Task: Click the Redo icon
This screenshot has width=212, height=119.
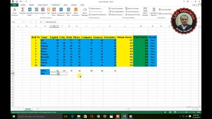Action: pyautogui.click(x=26, y=2)
